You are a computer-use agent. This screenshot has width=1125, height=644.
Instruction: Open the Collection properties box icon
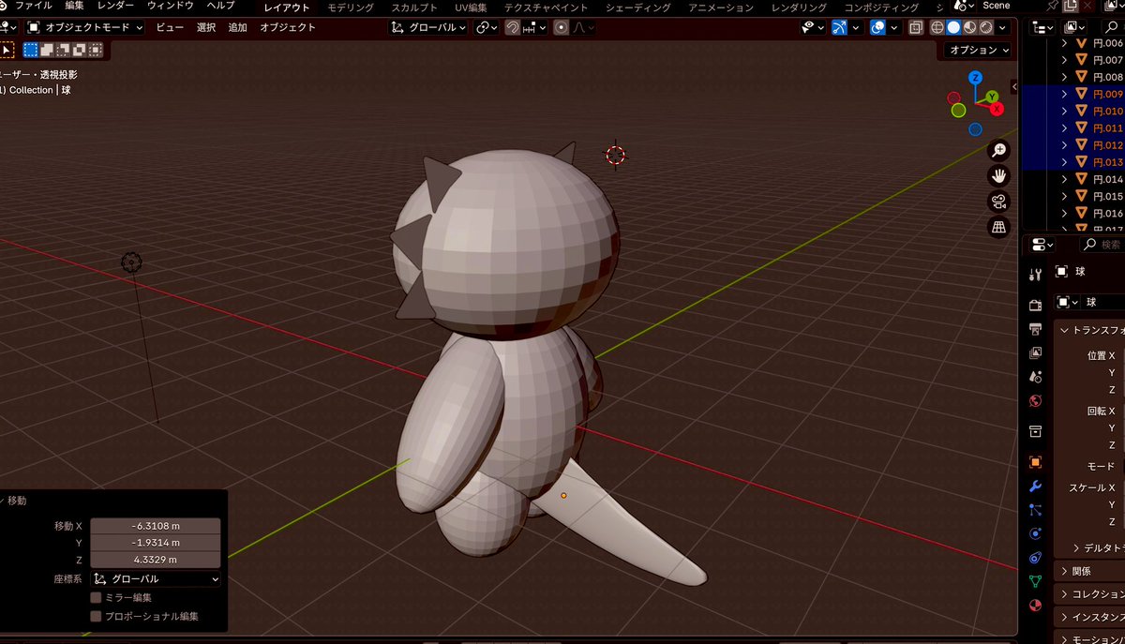point(1035,431)
